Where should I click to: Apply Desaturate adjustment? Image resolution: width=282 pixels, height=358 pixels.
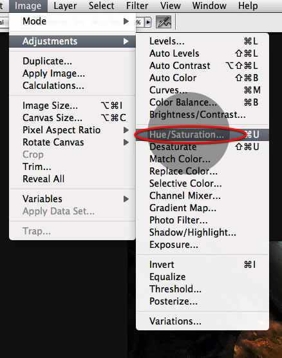pyautogui.click(x=202, y=147)
